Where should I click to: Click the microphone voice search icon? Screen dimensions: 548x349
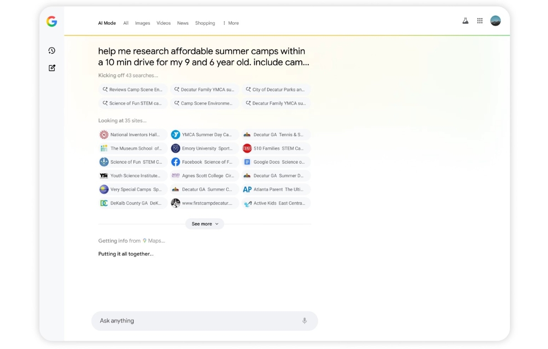(x=305, y=321)
